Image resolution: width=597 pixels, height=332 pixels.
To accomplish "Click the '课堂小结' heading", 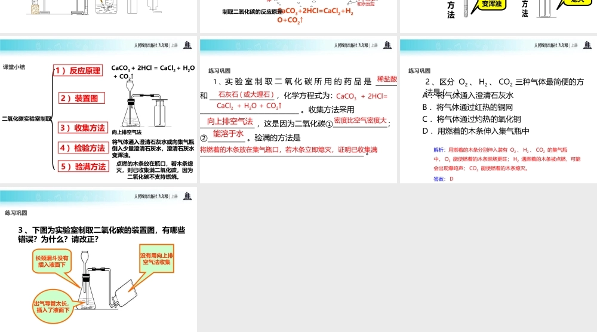I will coord(14,67).
